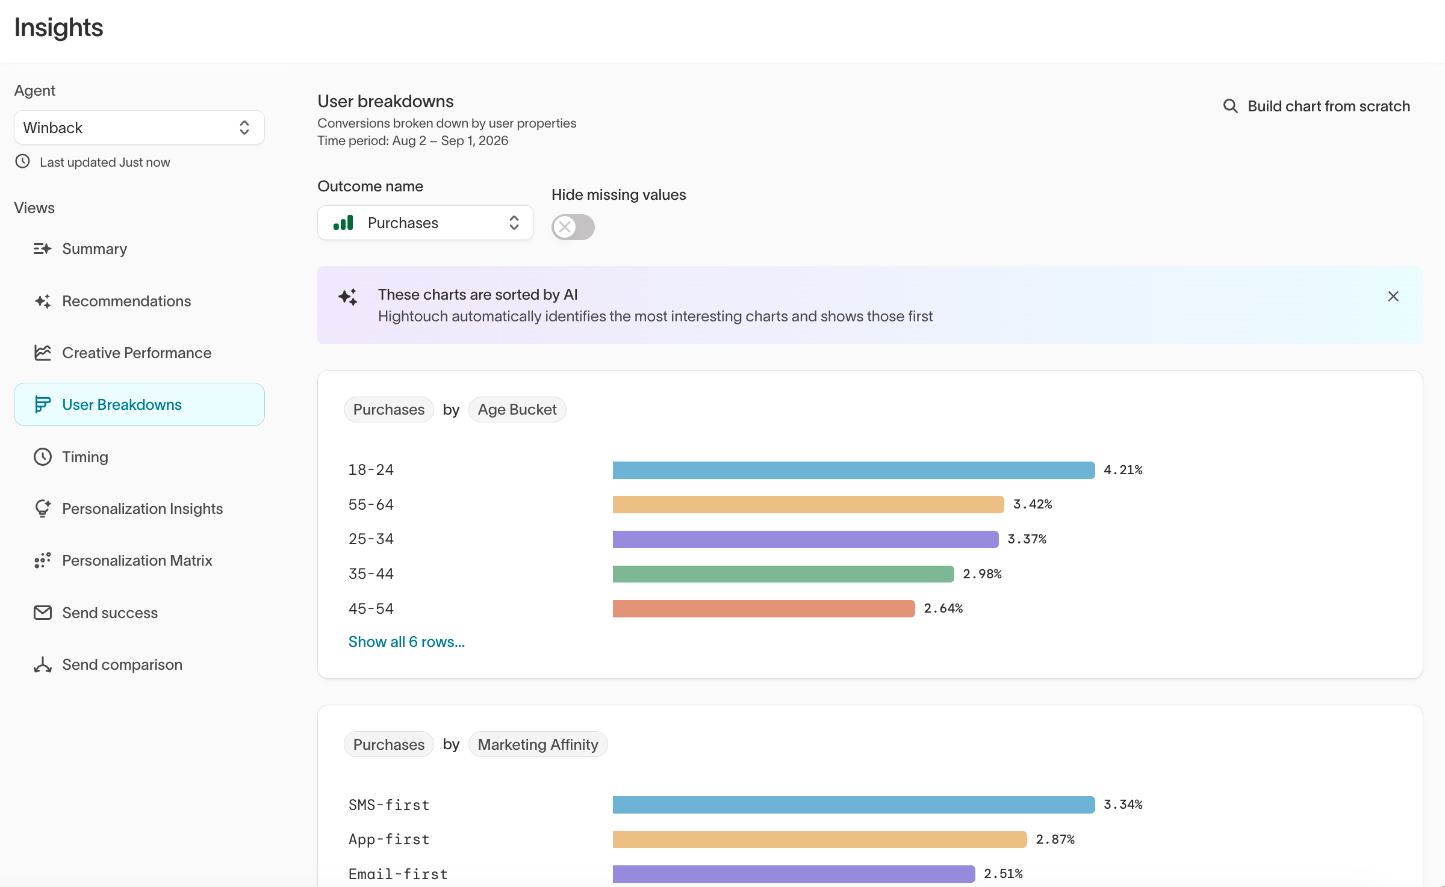This screenshot has height=887, width=1445.
Task: Click the orange App-first bar
Action: (x=820, y=839)
